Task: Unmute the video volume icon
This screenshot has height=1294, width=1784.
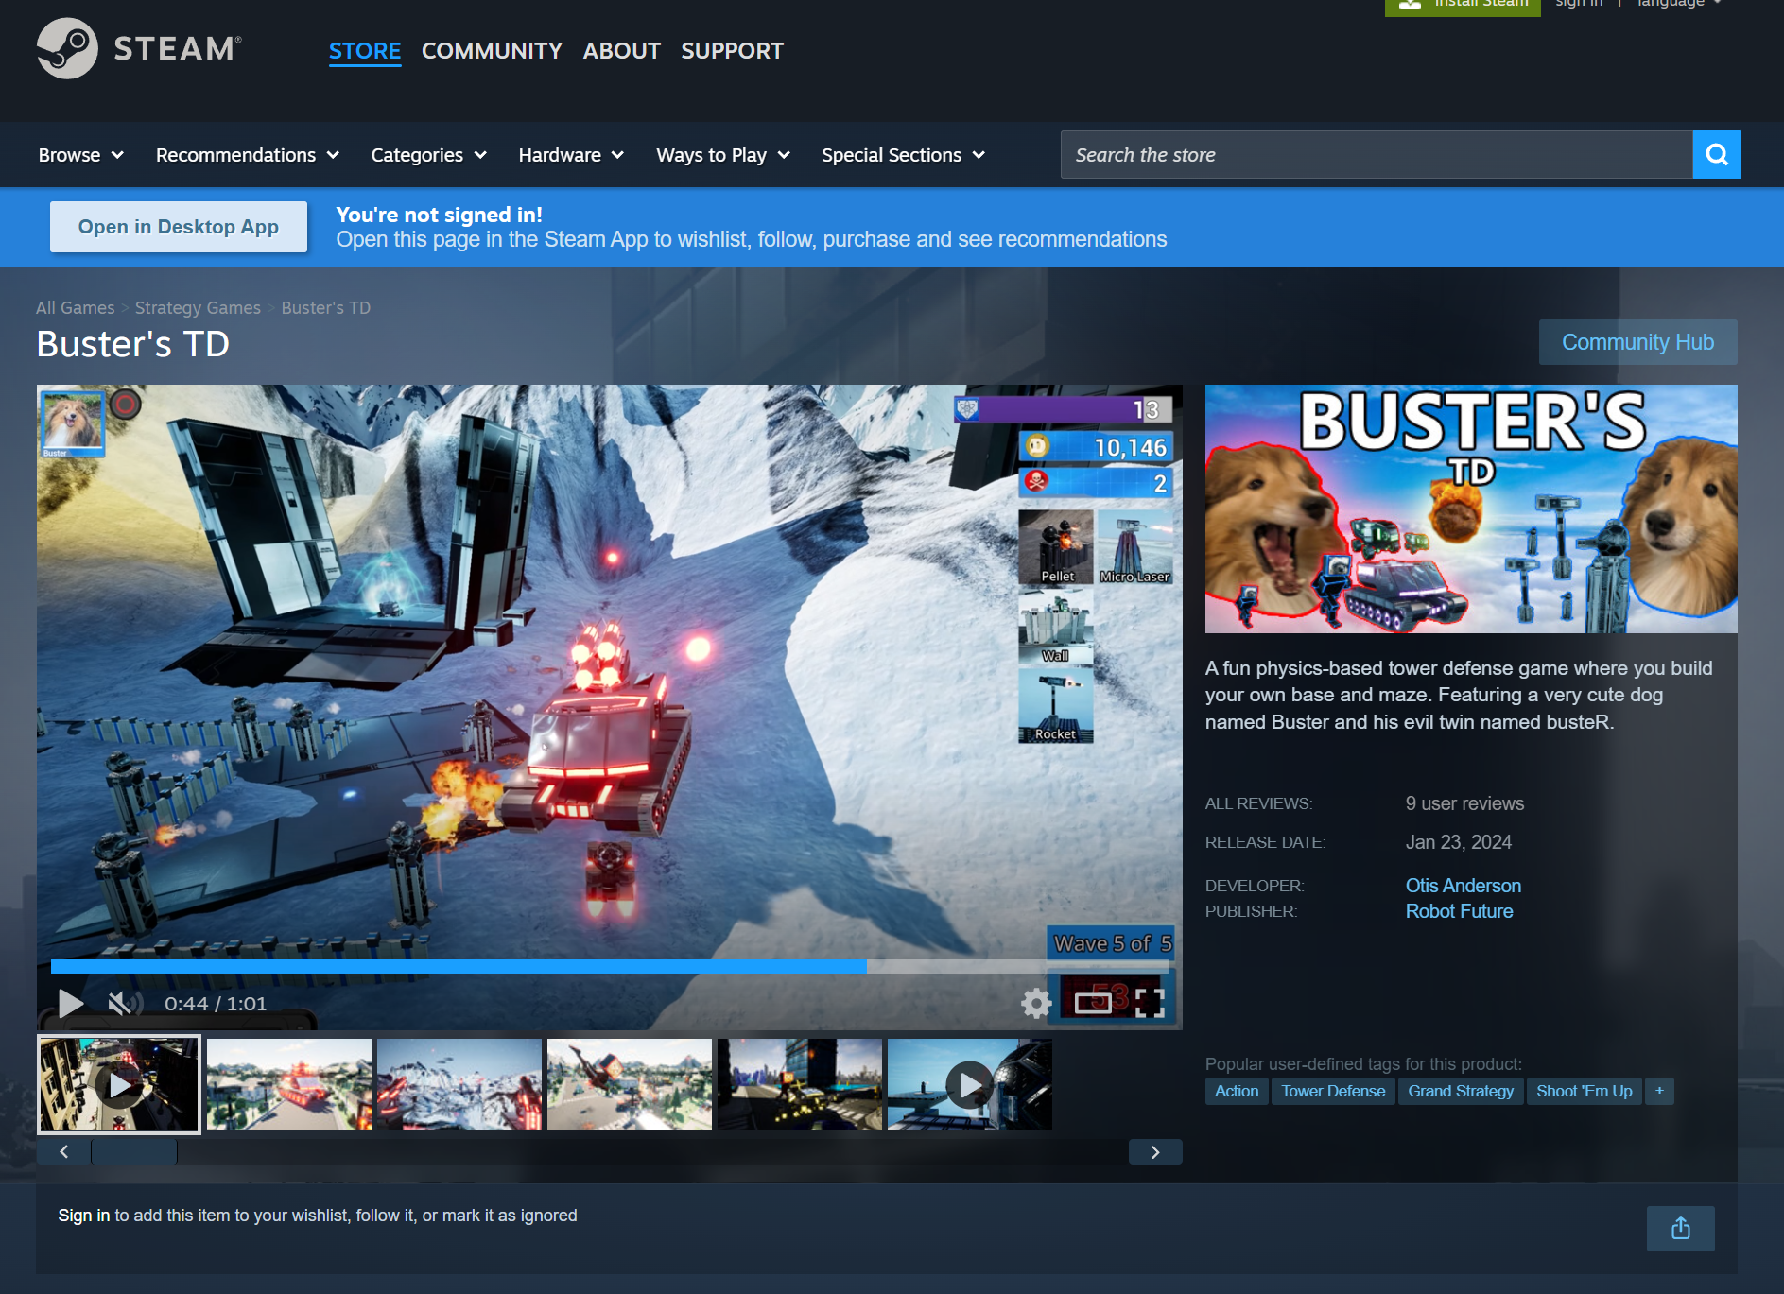Action: (123, 1003)
